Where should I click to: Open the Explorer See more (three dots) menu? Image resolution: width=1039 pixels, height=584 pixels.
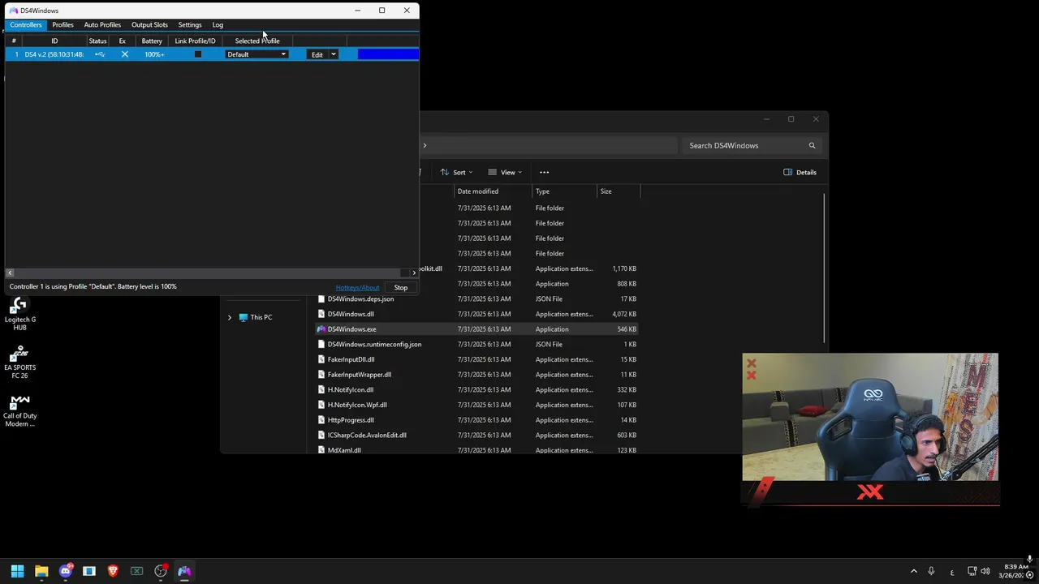pyautogui.click(x=544, y=172)
